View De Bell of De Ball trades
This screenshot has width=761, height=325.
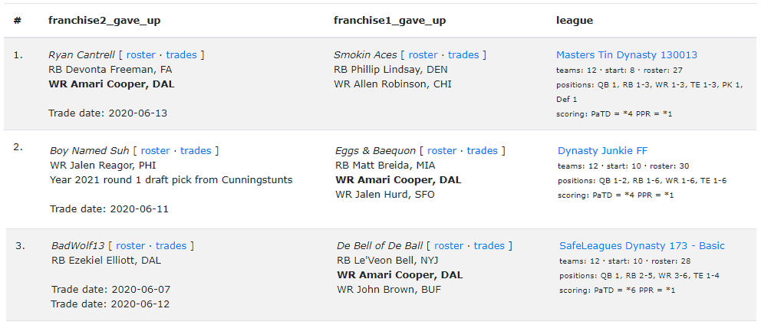[x=489, y=246]
